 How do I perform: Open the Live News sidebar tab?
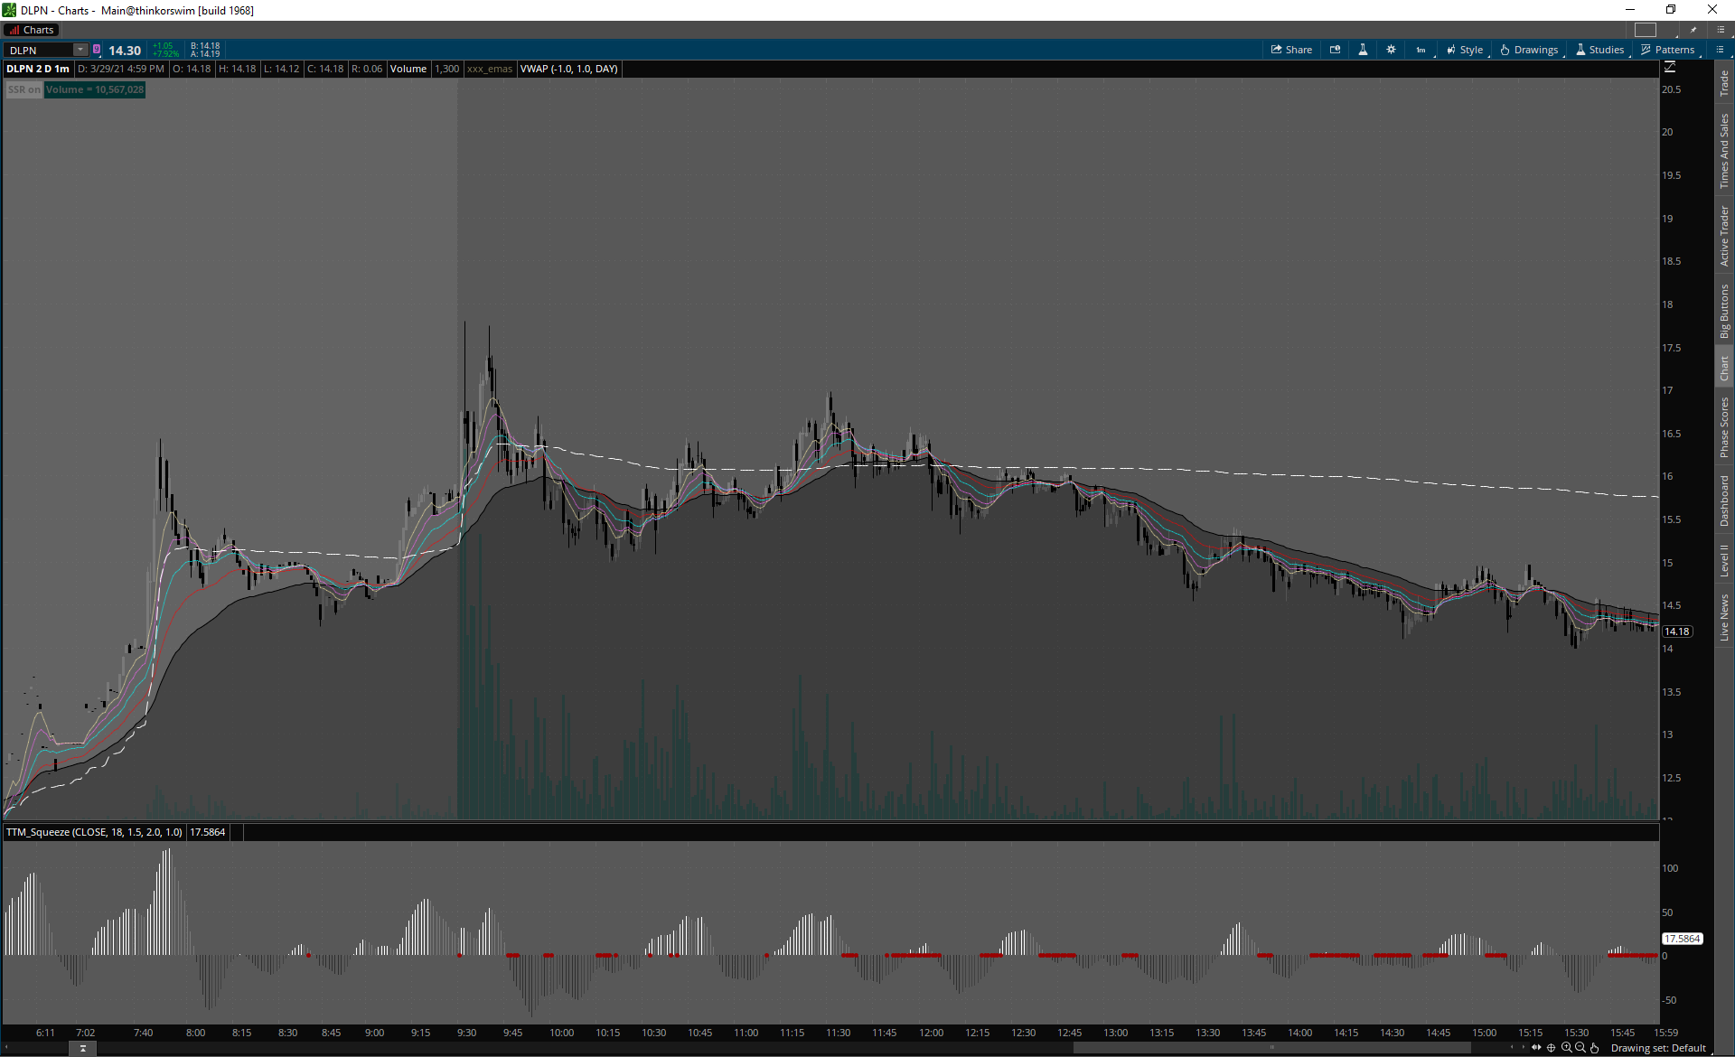pos(1724,618)
